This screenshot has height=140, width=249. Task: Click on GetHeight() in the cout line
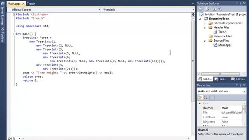(88, 73)
